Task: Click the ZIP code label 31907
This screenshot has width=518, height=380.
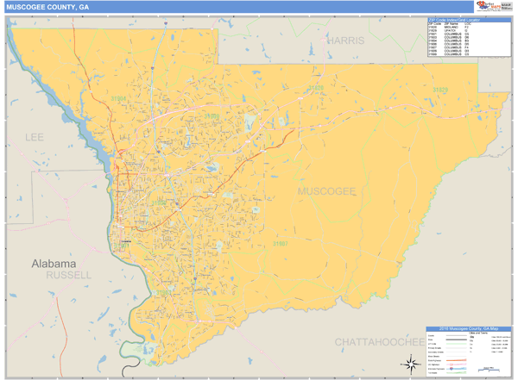Action: tap(280, 244)
